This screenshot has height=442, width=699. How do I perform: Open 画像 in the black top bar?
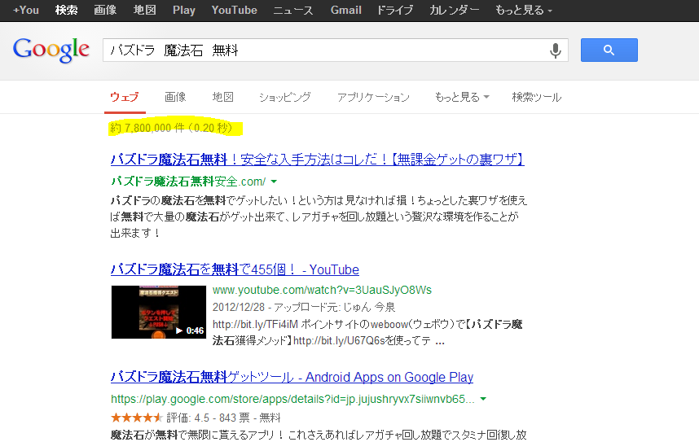point(105,11)
